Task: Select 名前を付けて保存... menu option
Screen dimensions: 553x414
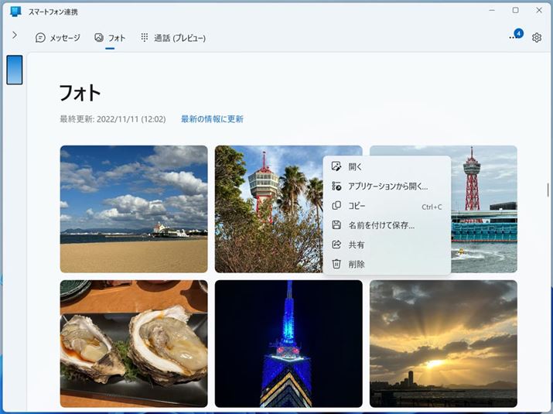Action: click(381, 225)
